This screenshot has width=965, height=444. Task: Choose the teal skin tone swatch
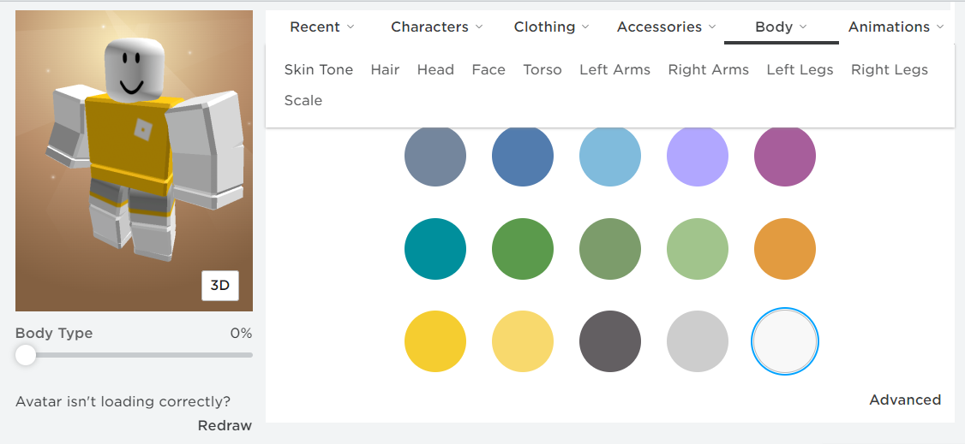[x=435, y=249]
